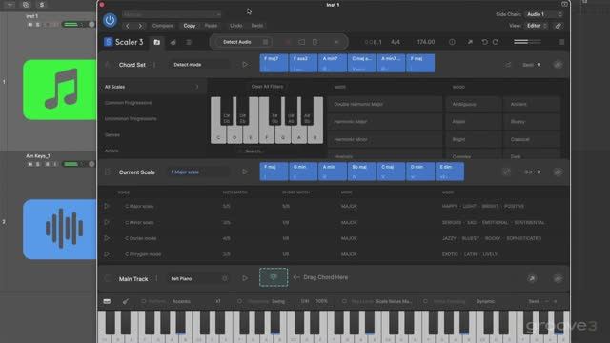Click the guitar view icon in bottom bar
Image resolution: width=610 pixels, height=343 pixels.
125,301
